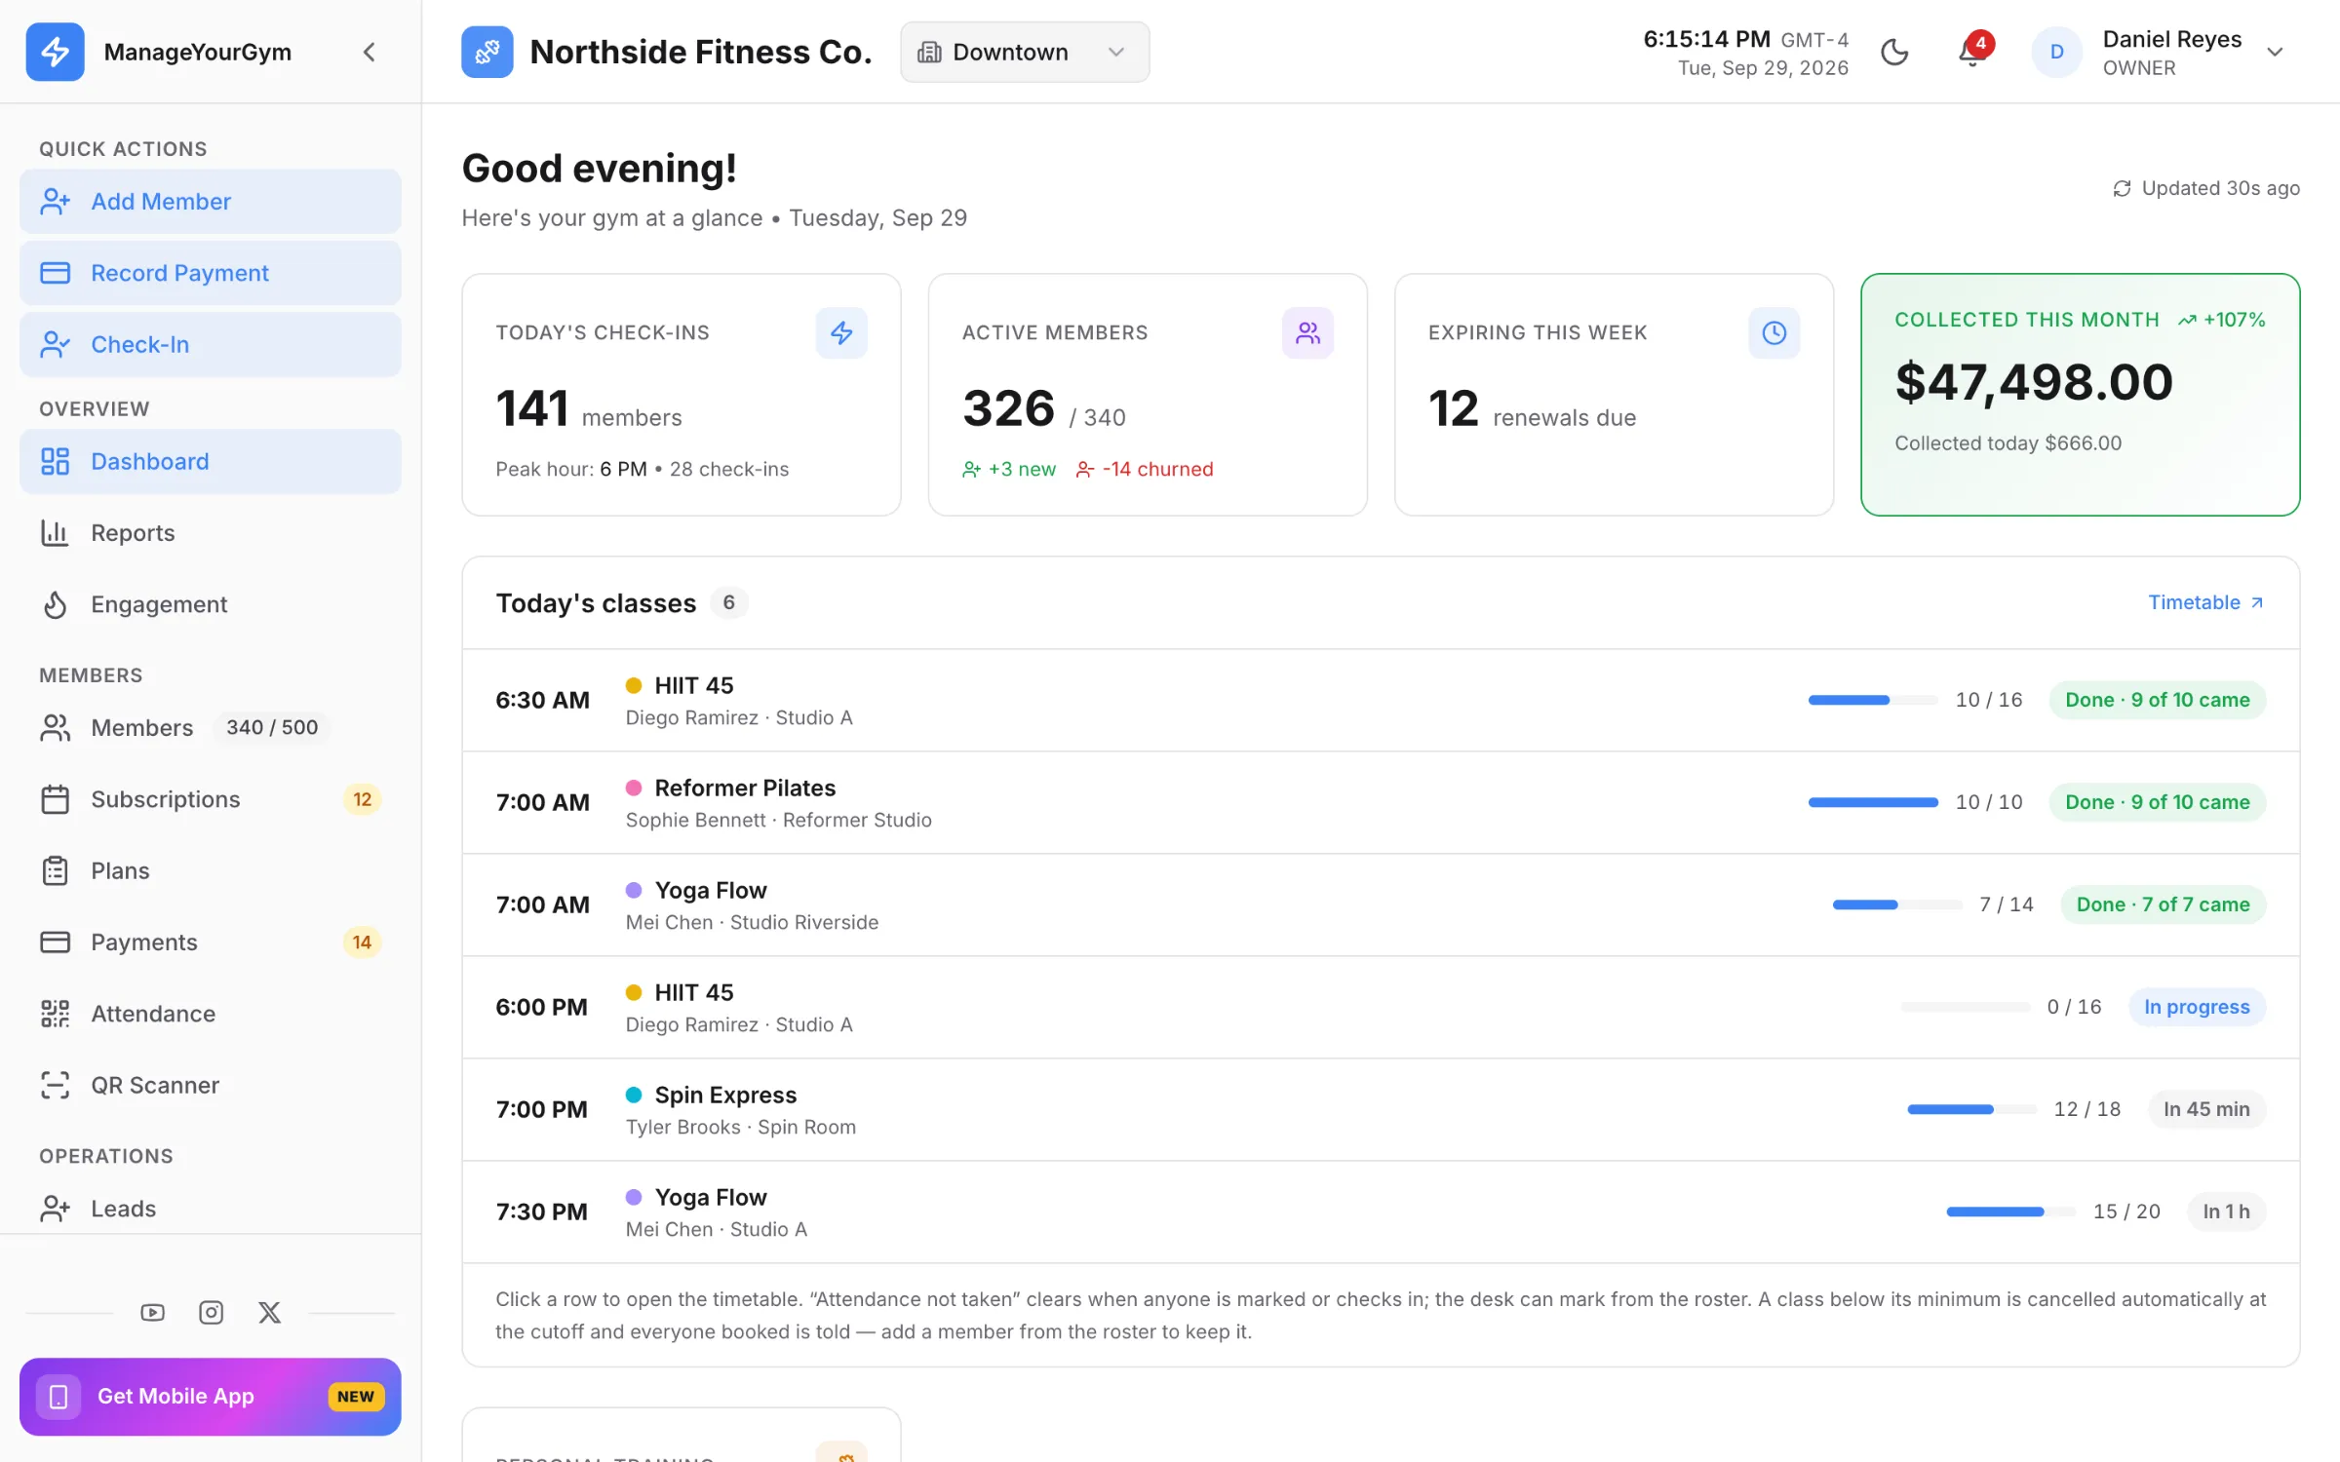Click the Instagram icon in sidebar footer
Image resolution: width=2340 pixels, height=1462 pixels.
tap(211, 1313)
